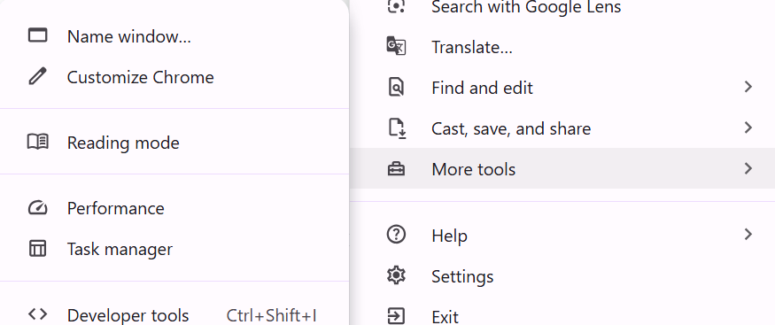Click the Developer tools code brackets icon
This screenshot has height=325, width=775.
tap(37, 314)
